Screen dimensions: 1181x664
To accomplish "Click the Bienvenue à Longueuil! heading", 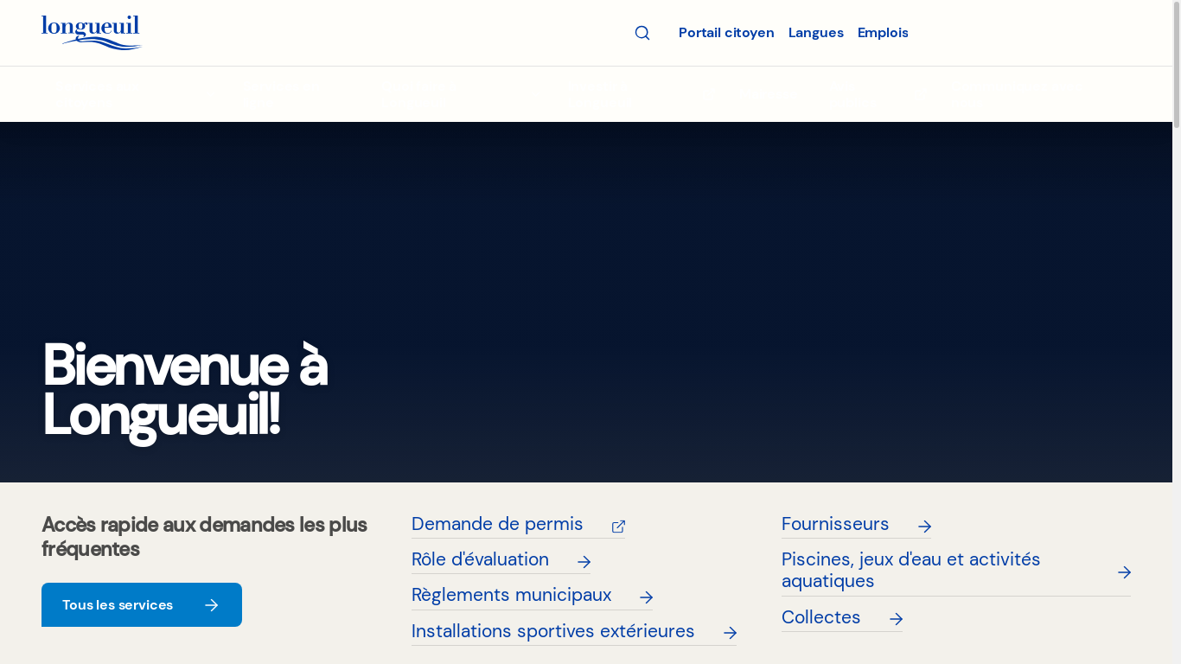I will pyautogui.click(x=185, y=390).
